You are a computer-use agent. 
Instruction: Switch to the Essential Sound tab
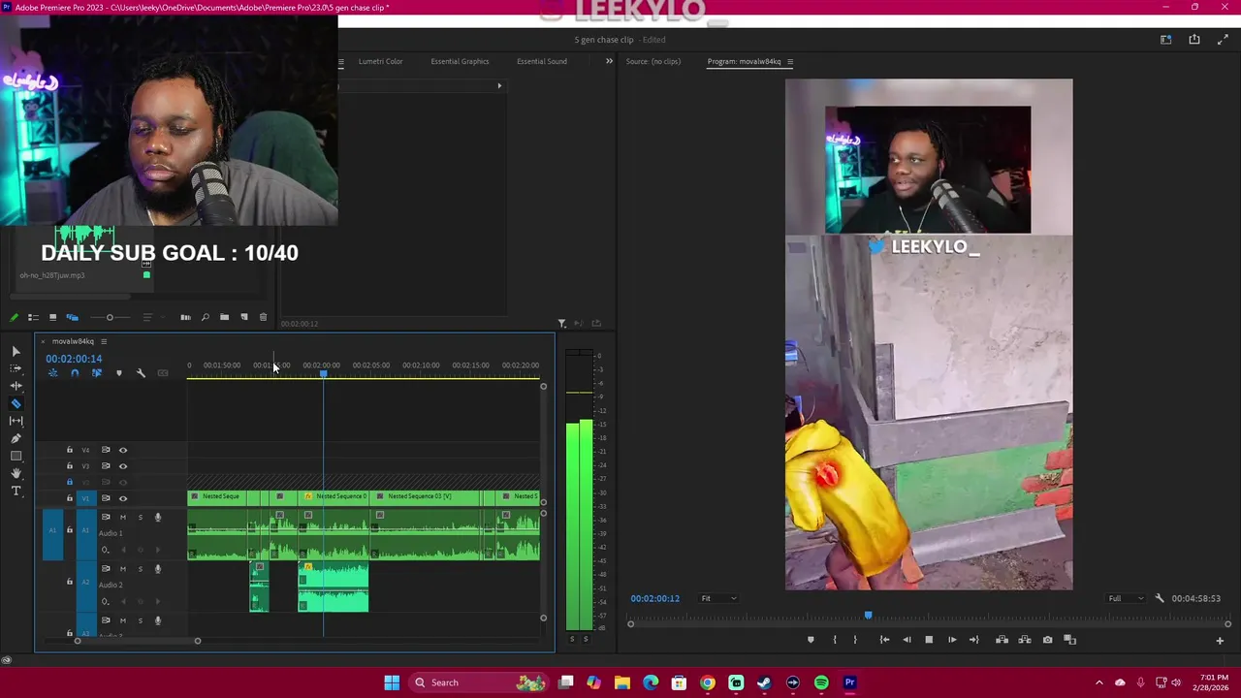pyautogui.click(x=541, y=61)
